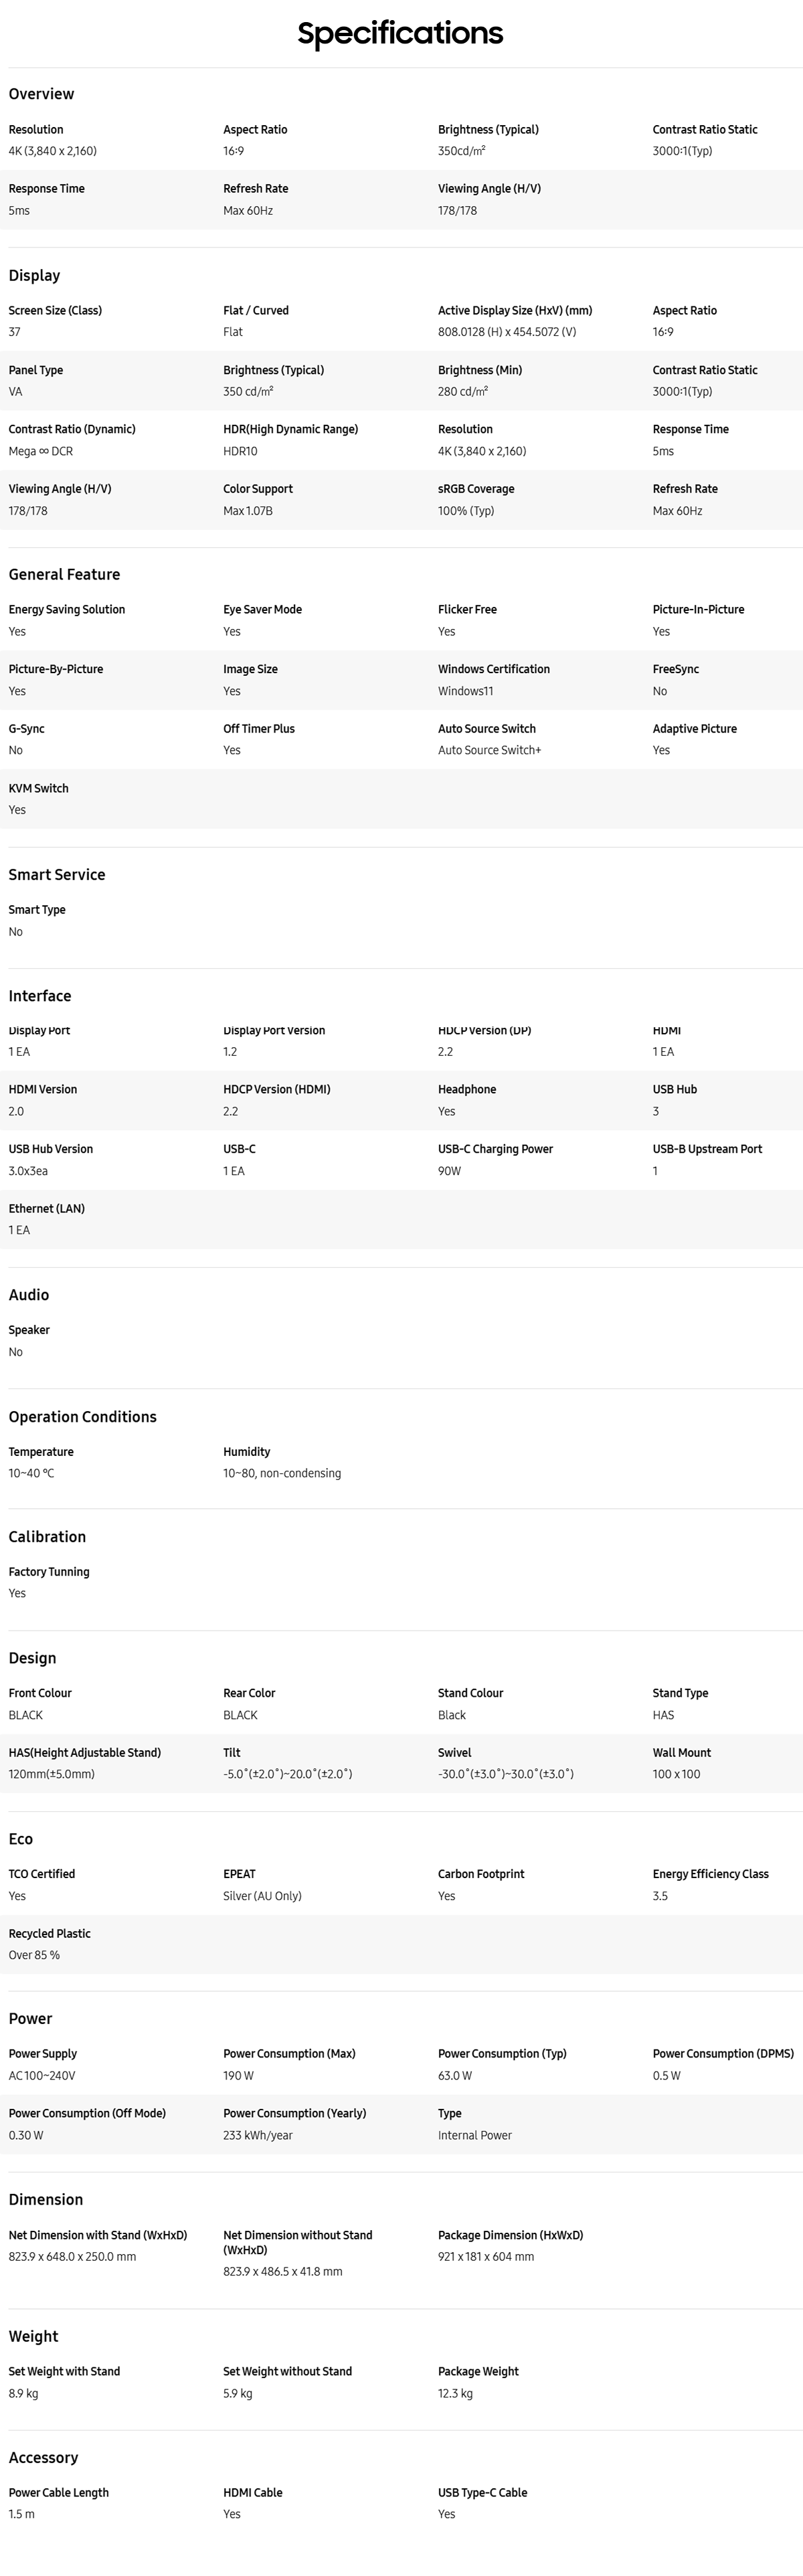Screen dimensions: 803x2576
Task: Select the USB Type-C Cable accessory label
Action: [482, 2492]
